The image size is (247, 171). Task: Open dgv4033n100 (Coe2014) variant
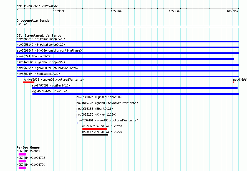tap(50, 91)
